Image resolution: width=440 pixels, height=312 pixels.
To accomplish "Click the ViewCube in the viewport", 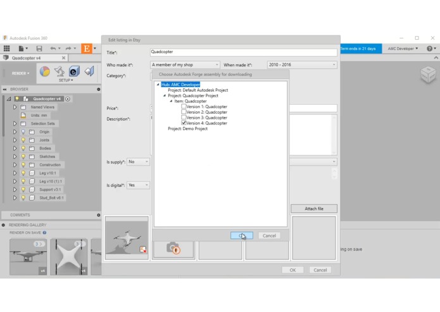I will [x=428, y=75].
